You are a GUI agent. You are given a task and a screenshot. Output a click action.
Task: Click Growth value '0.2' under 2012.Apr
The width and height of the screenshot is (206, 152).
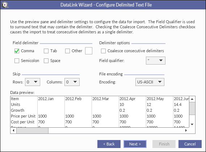click(x=122, y=110)
